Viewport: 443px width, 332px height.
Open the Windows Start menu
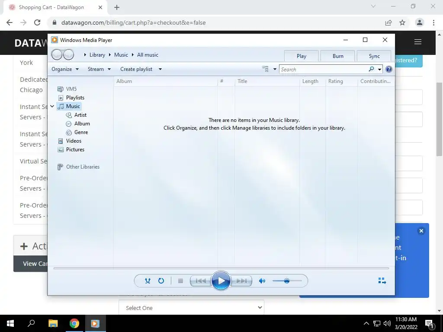point(10,323)
